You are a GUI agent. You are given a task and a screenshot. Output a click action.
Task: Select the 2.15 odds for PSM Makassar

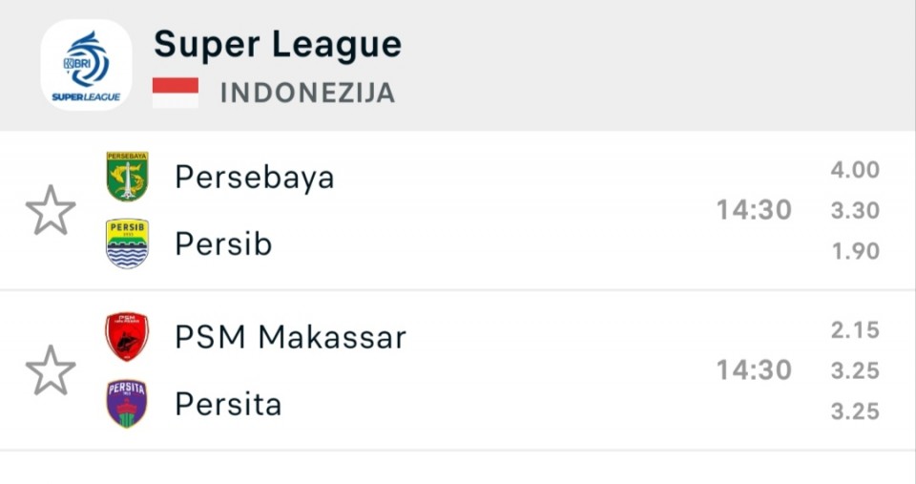point(854,330)
